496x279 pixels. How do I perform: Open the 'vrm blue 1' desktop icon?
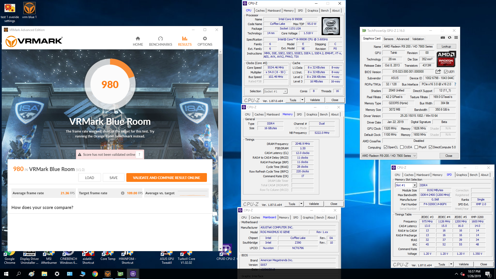pos(29,11)
